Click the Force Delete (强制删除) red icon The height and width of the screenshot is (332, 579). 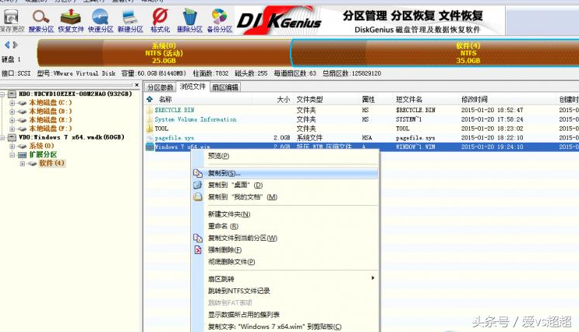click(198, 250)
